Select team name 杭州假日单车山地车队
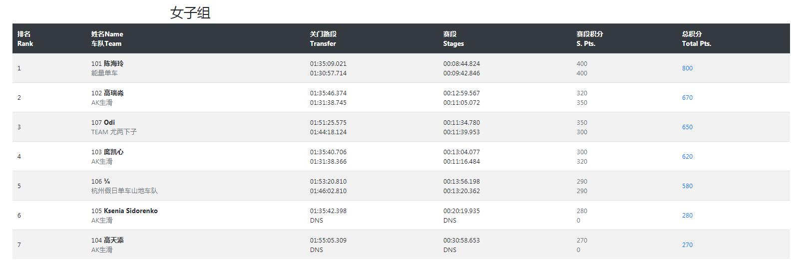This screenshot has width=799, height=263. click(124, 191)
